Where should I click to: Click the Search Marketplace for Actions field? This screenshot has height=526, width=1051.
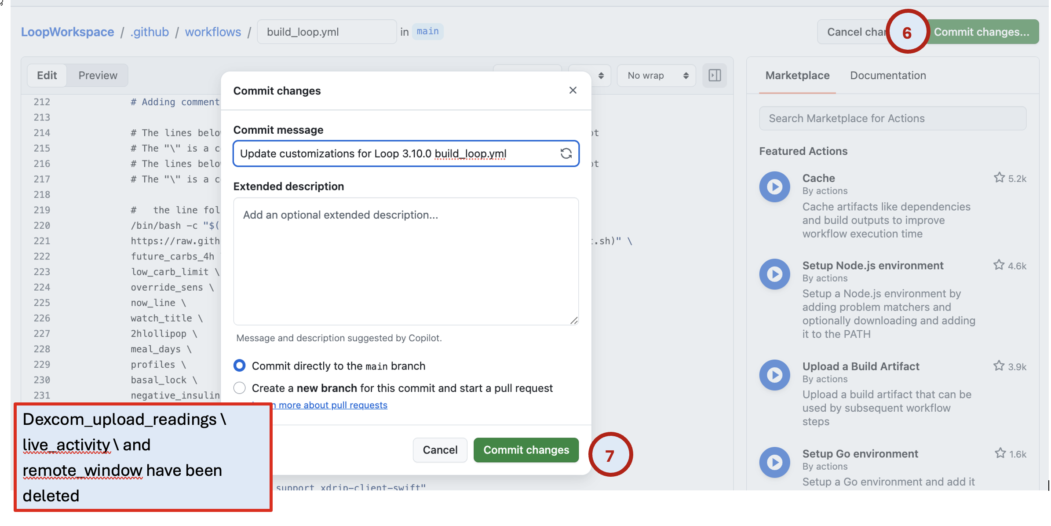tap(892, 118)
